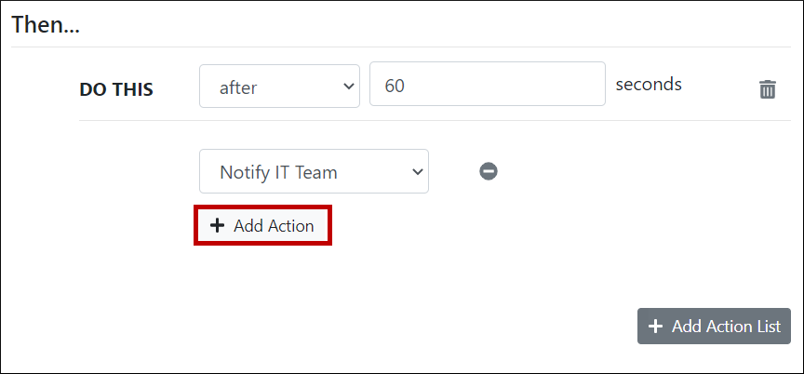Click the chevron on Notify IT Team selector
This screenshot has width=804, height=374.
point(417,171)
